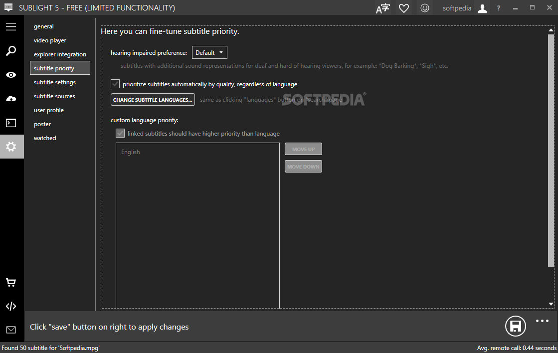
Task: Open the subtitle sources tab
Action: pyautogui.click(x=54, y=96)
